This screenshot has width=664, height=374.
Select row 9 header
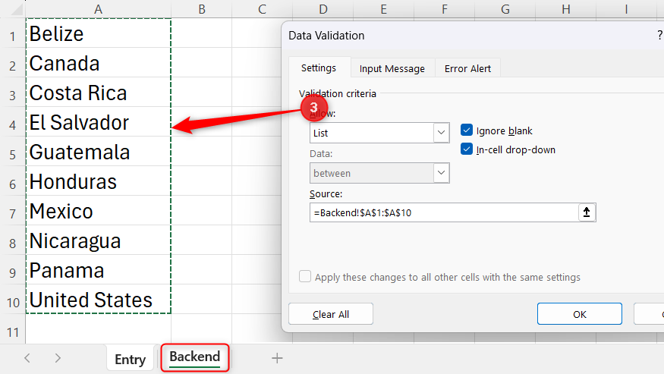(13, 270)
